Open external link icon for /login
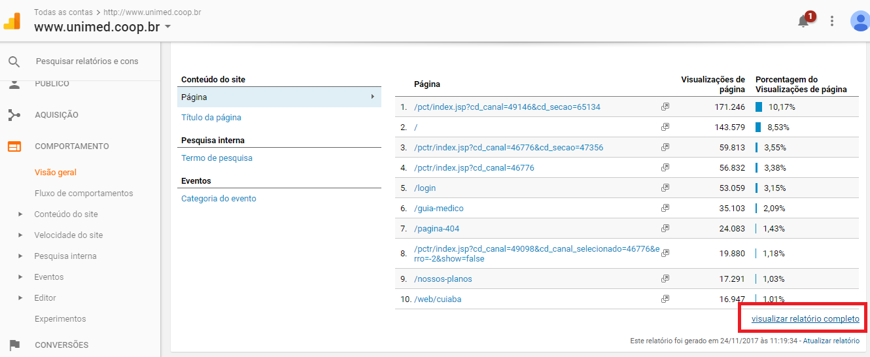 point(665,188)
